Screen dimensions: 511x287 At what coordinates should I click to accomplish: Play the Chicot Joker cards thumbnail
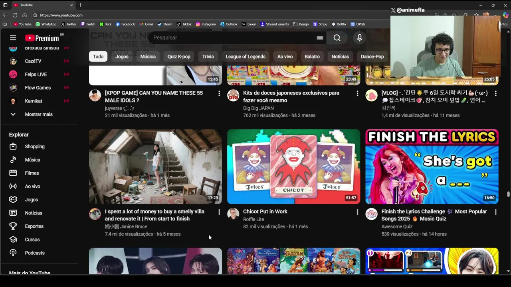click(293, 167)
